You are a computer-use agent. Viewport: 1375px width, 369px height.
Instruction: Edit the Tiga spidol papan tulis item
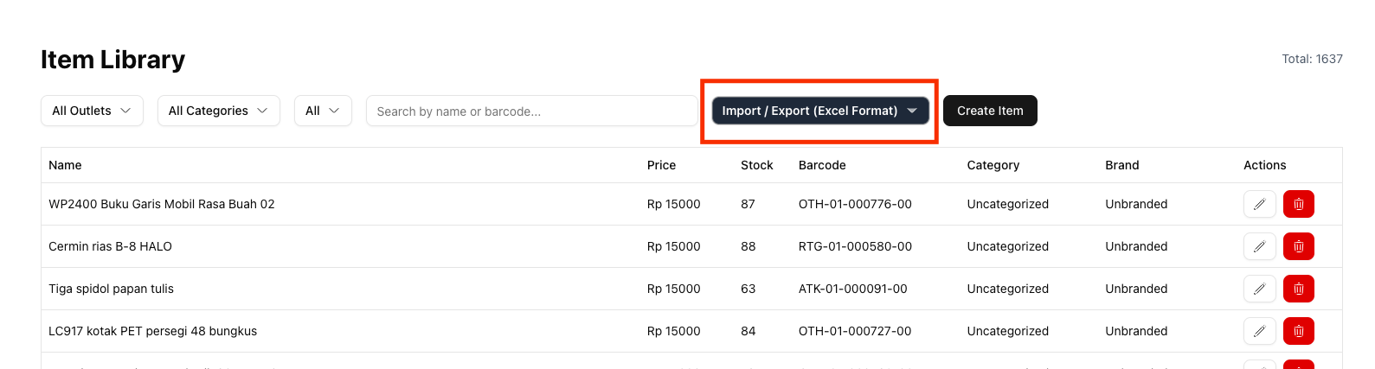point(1259,289)
